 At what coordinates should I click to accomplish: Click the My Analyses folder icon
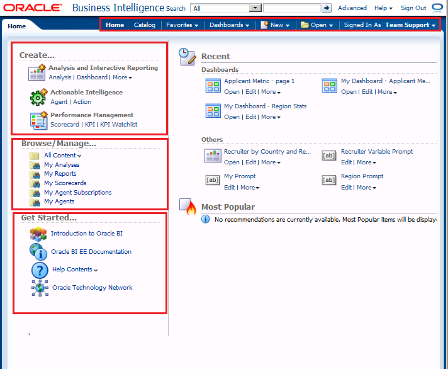[35, 165]
